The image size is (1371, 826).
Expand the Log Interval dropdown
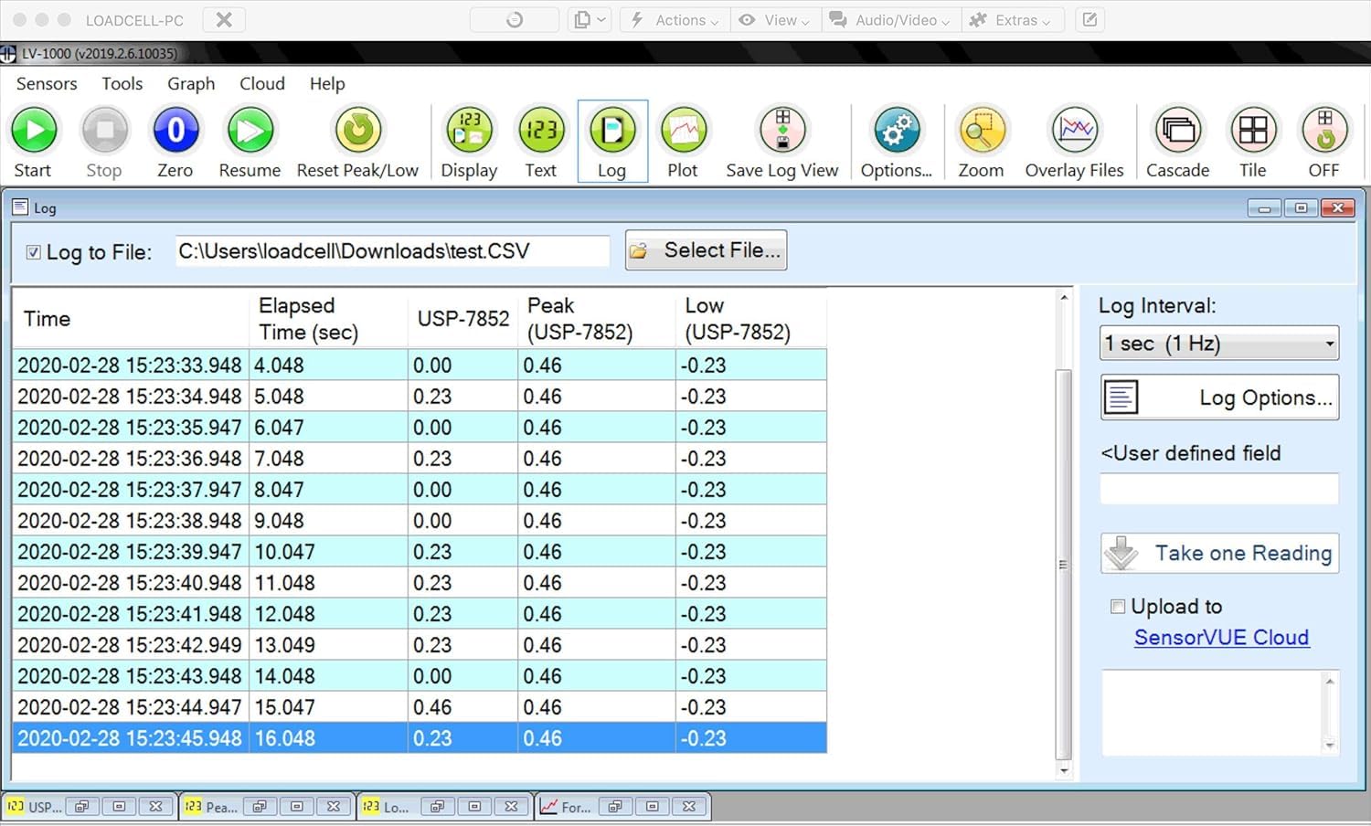(1218, 344)
